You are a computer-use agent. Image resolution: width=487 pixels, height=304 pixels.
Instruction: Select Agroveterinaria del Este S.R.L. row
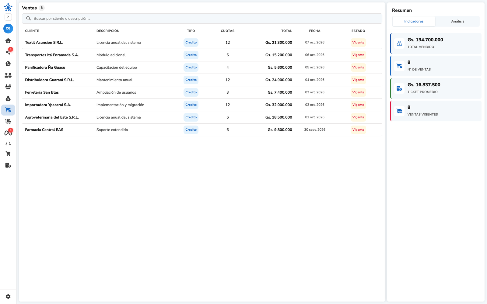click(202, 117)
